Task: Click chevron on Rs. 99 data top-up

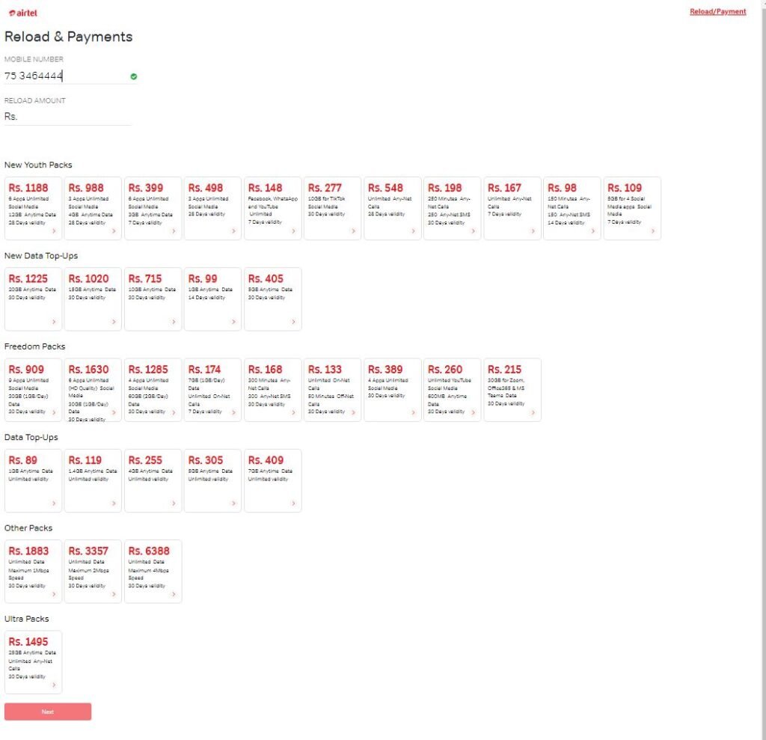Action: pyautogui.click(x=233, y=322)
